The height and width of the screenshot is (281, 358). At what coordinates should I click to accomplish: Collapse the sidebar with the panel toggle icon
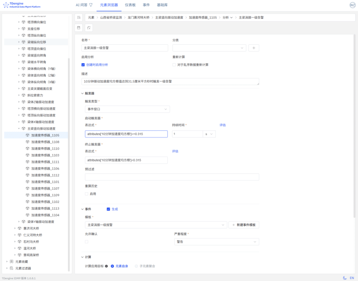pyautogui.click(x=79, y=17)
